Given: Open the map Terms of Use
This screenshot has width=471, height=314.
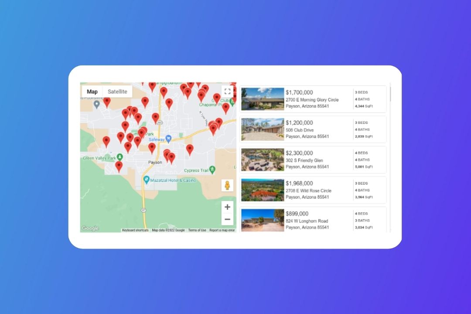Looking at the screenshot, I should click(197, 230).
